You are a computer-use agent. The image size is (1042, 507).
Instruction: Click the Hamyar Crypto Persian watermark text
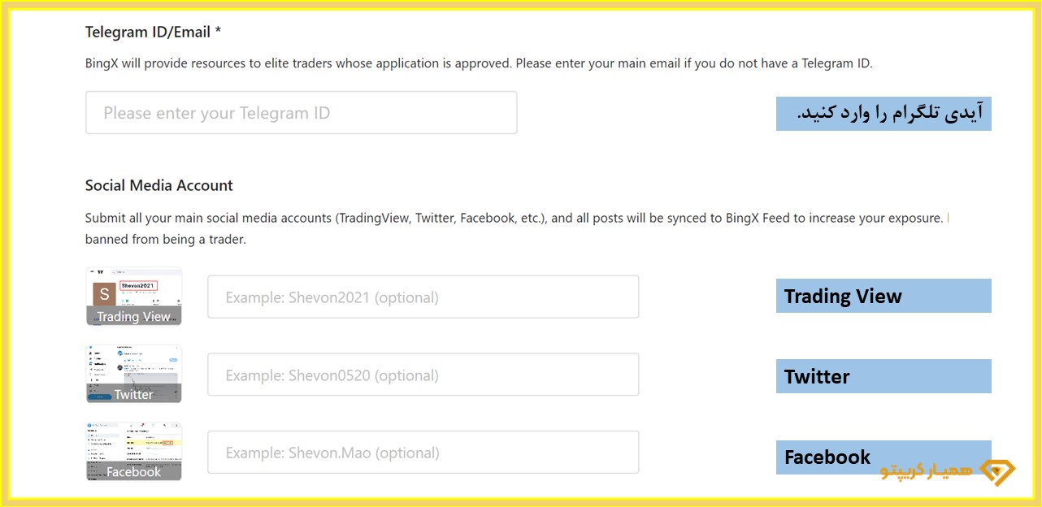coord(927,472)
